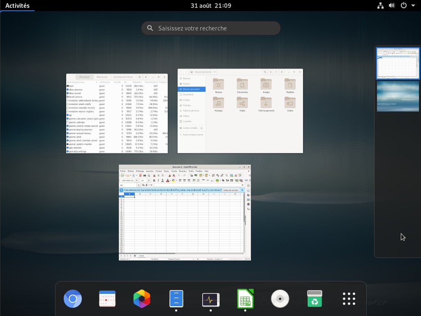This screenshot has width=421, height=316.
Task: Click the power icon in the top bar
Action: coord(404,5)
